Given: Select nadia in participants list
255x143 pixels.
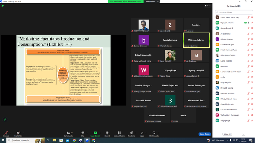Looking at the screenshot, I should 234,77.
